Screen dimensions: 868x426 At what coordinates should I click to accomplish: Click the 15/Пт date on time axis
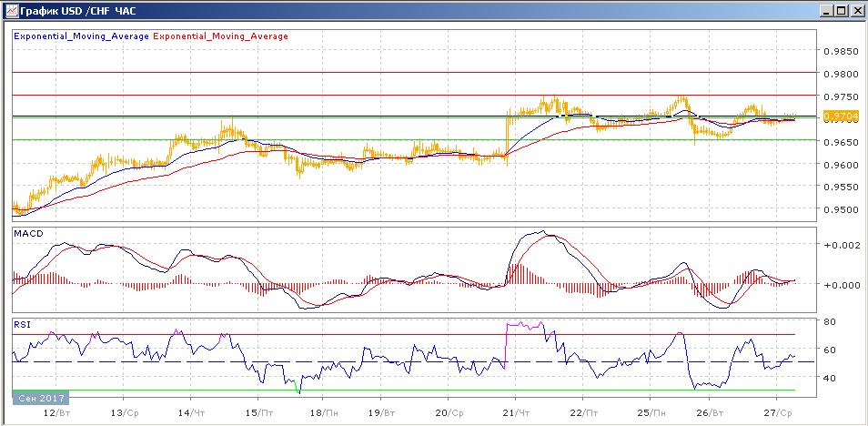pyautogui.click(x=257, y=412)
